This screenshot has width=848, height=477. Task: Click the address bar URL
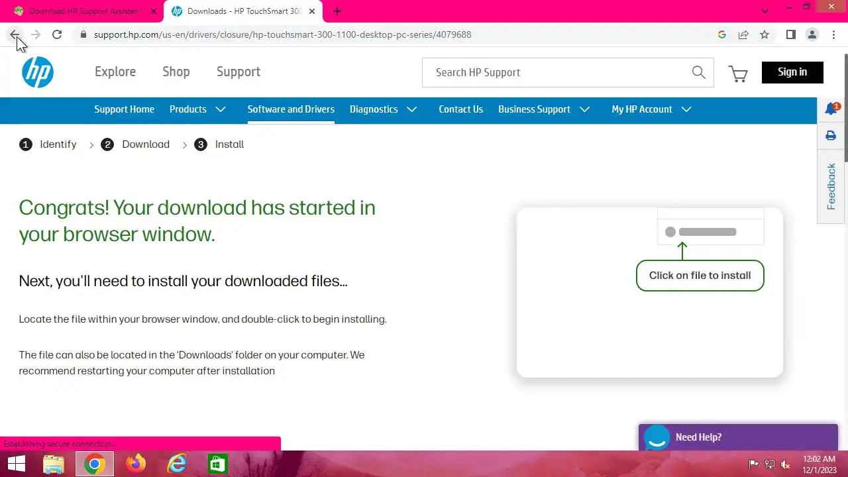pyautogui.click(x=282, y=34)
